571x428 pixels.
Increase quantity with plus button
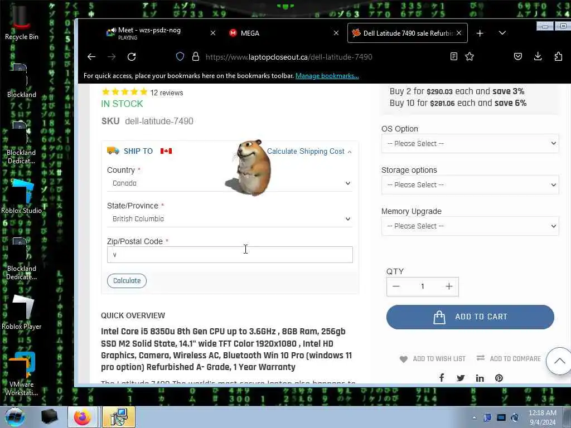coord(449,286)
